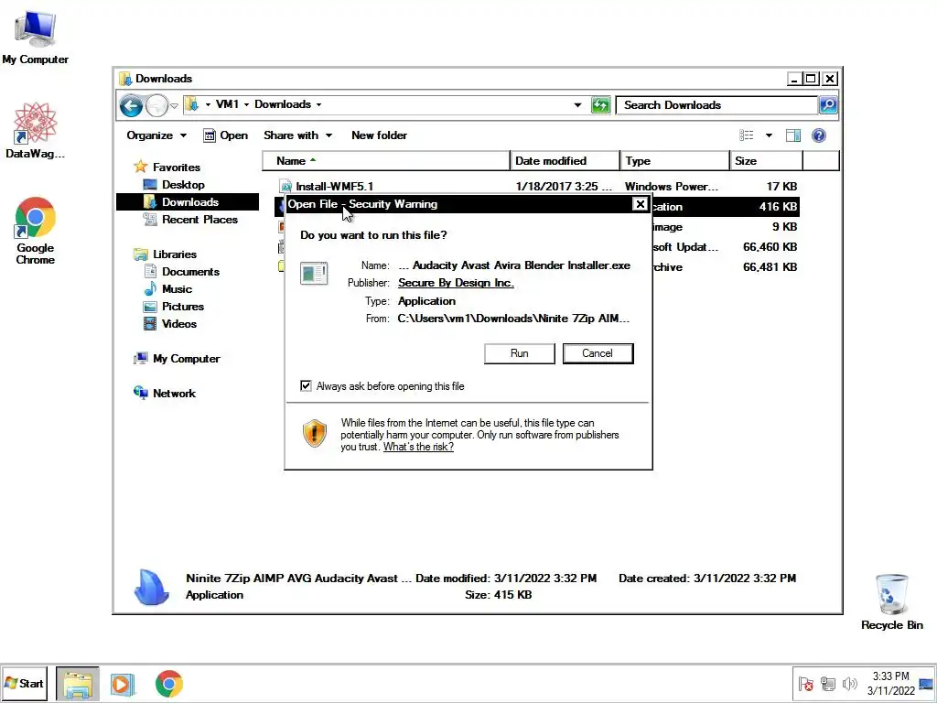Click the Explorer forward arrow button
937x703 pixels.
(156, 106)
